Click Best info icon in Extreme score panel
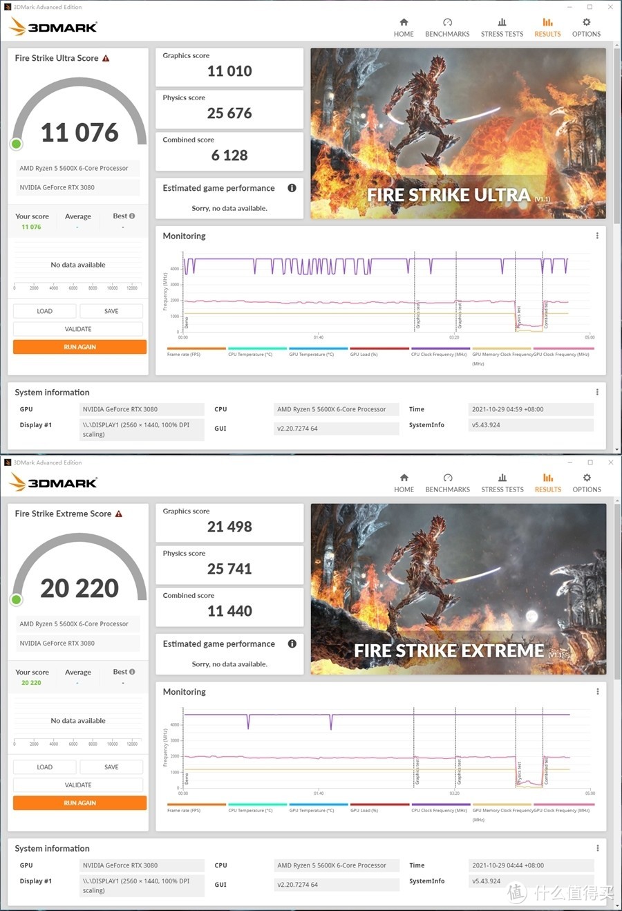622x911 pixels. 132,671
